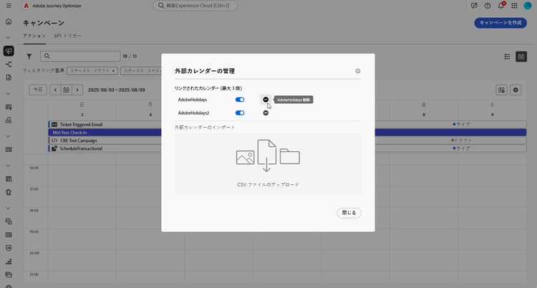
Task: Collapse the section chevron below the document icon
Action: click(x=8, y=94)
